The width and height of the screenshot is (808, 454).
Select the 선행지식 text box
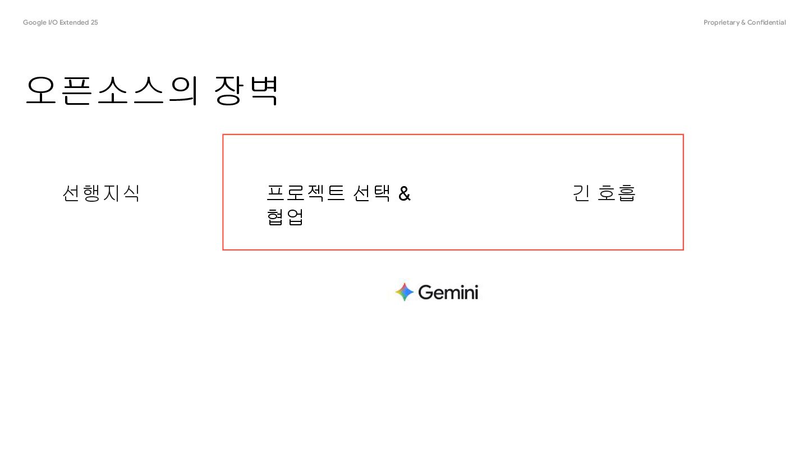(x=100, y=193)
